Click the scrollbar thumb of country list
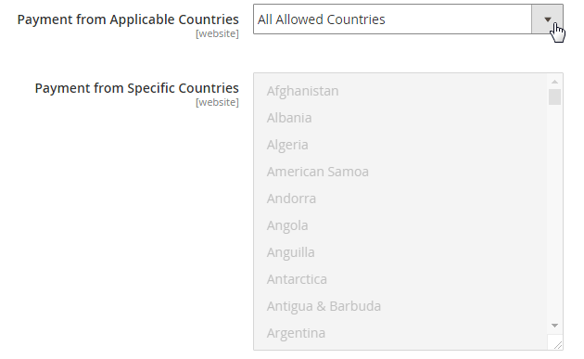The width and height of the screenshot is (584, 359). (x=554, y=96)
